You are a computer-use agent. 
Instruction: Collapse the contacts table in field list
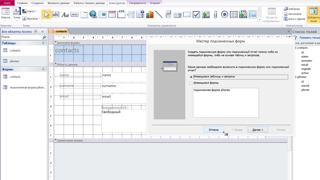[295, 48]
